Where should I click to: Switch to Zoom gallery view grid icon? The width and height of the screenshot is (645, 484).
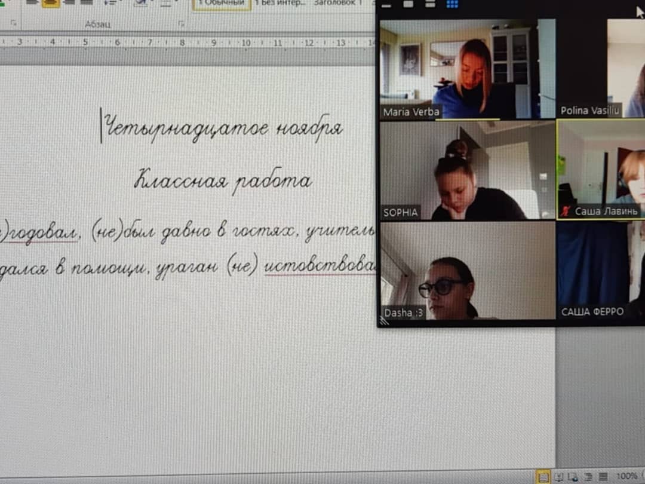(x=452, y=4)
